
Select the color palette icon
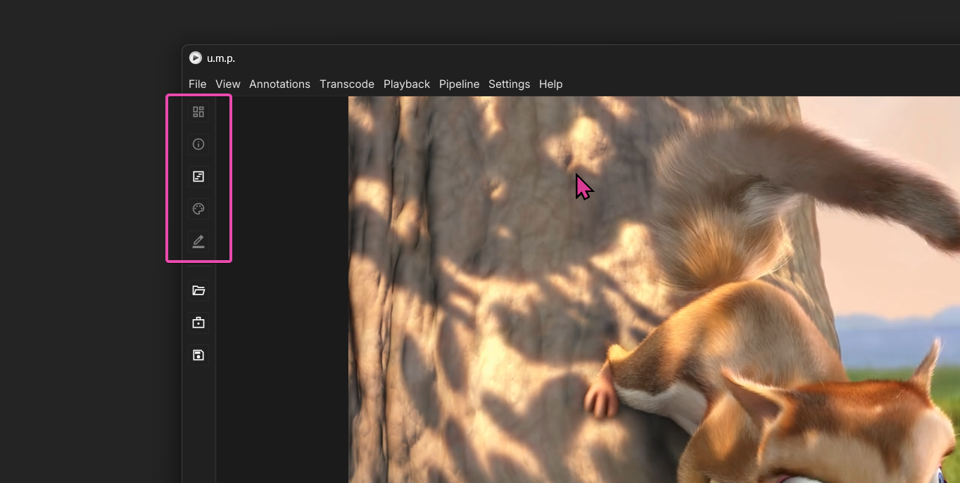click(198, 209)
